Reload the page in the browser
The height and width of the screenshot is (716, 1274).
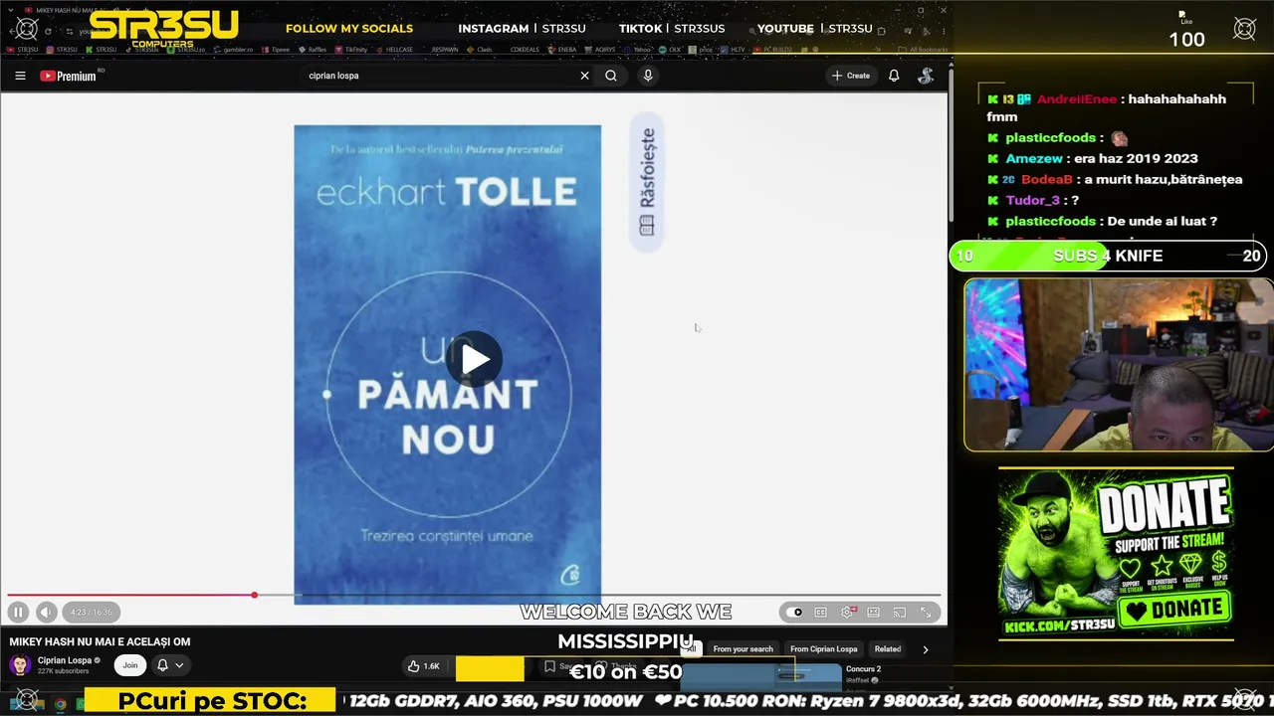coord(48,31)
